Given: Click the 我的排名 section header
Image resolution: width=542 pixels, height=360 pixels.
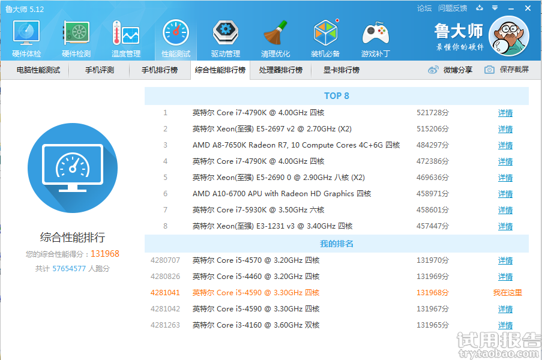Looking at the screenshot, I should [336, 244].
